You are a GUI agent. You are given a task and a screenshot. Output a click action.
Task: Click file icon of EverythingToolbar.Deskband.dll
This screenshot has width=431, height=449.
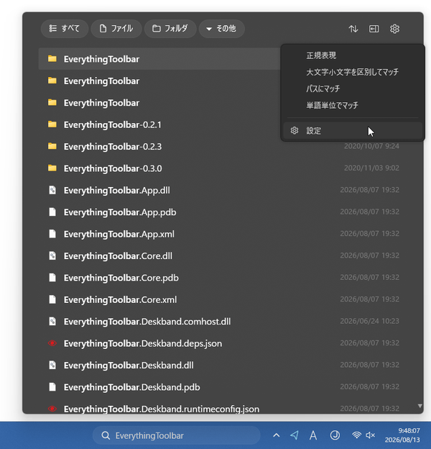click(52, 365)
